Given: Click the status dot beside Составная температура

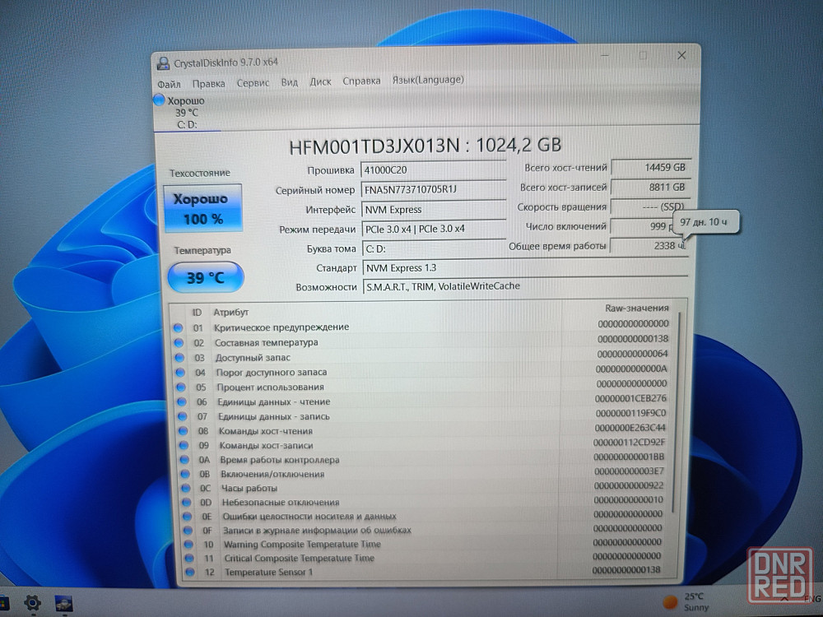Looking at the screenshot, I should pos(179,342).
